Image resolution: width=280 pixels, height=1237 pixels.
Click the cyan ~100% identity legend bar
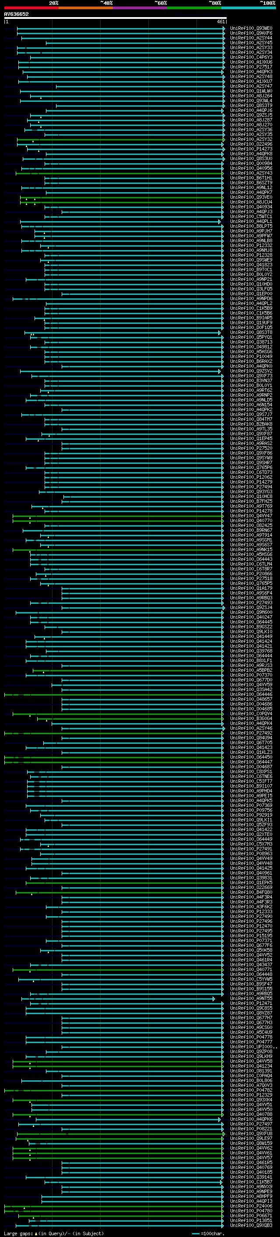[x=248, y=8]
